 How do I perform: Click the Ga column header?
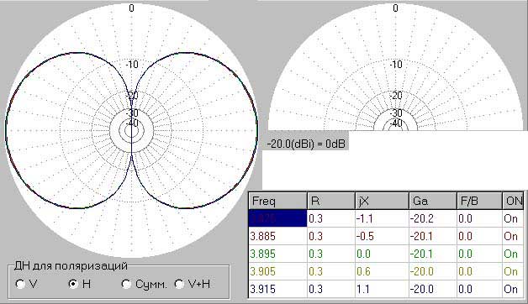click(433, 201)
